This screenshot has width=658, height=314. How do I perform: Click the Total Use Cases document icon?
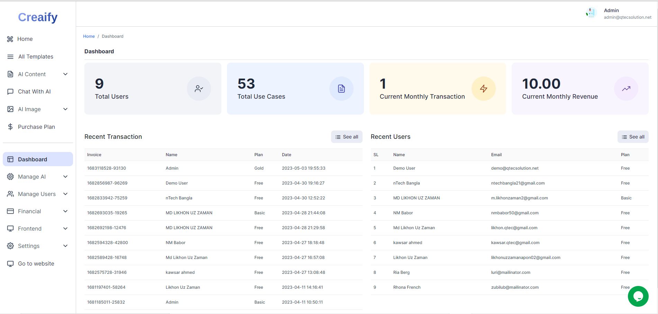tap(341, 89)
